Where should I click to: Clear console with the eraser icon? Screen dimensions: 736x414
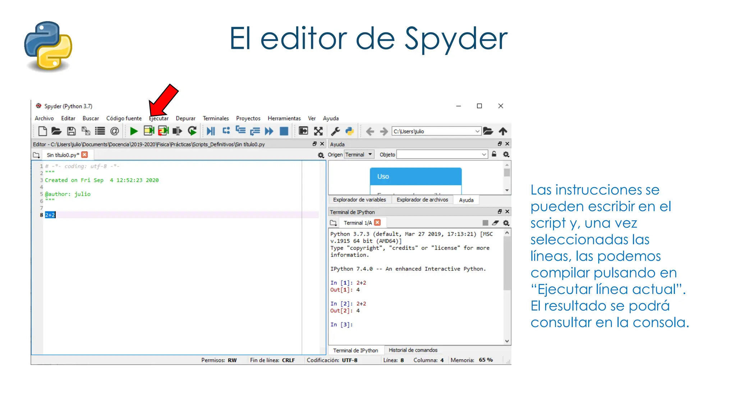[x=495, y=223]
